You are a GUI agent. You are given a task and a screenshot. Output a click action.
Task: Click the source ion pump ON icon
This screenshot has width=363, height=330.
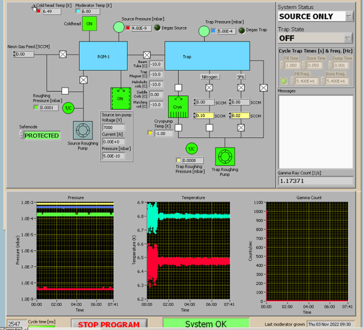tap(120, 98)
